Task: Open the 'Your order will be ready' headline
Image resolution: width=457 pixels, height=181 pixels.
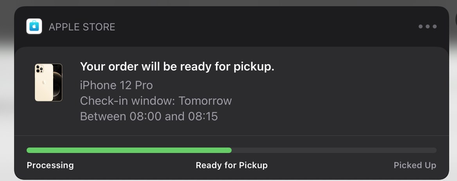Action: (177, 67)
